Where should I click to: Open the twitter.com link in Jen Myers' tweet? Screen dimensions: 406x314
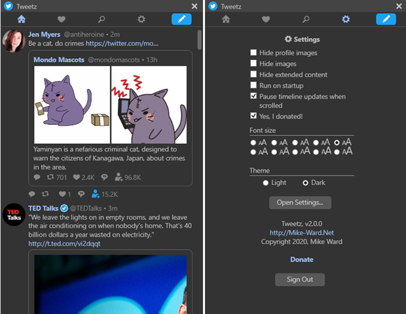click(x=122, y=43)
